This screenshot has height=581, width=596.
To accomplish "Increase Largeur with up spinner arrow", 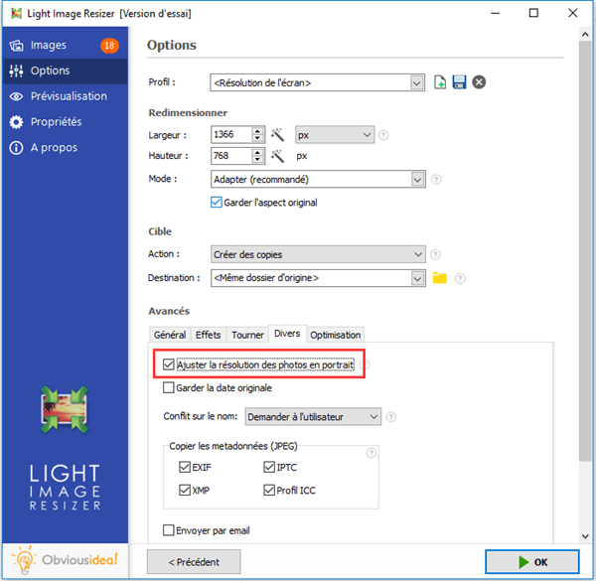I will point(257,131).
